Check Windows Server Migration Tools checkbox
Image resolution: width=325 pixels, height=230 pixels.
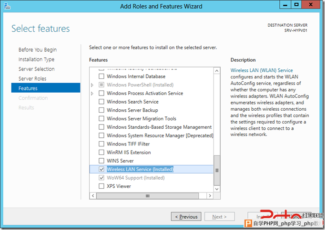102,119
